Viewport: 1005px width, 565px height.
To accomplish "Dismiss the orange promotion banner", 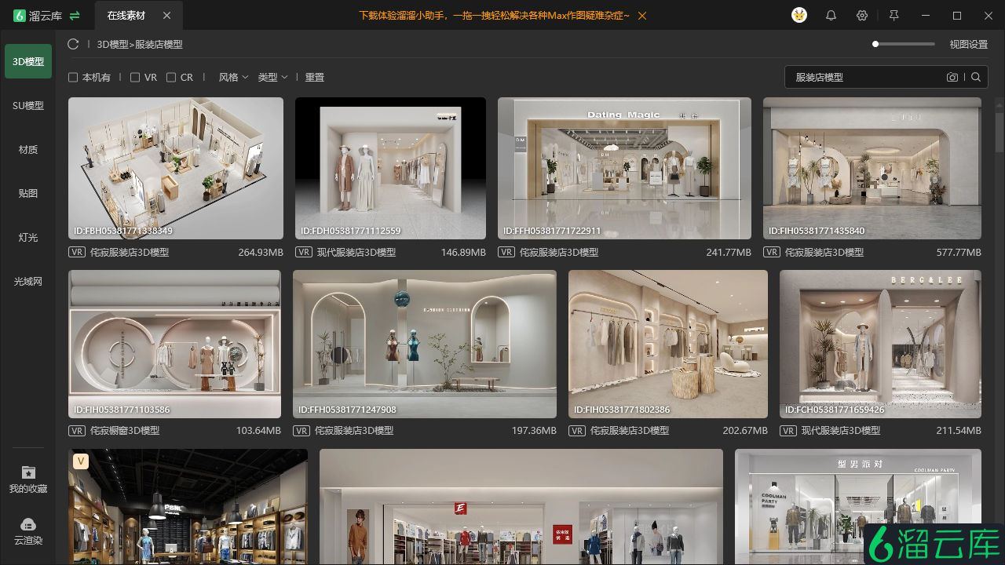I will (643, 16).
